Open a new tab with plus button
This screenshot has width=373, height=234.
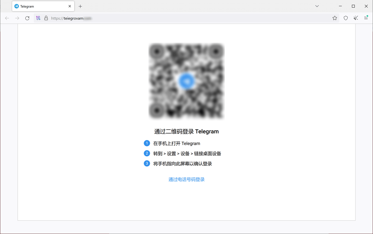80,6
